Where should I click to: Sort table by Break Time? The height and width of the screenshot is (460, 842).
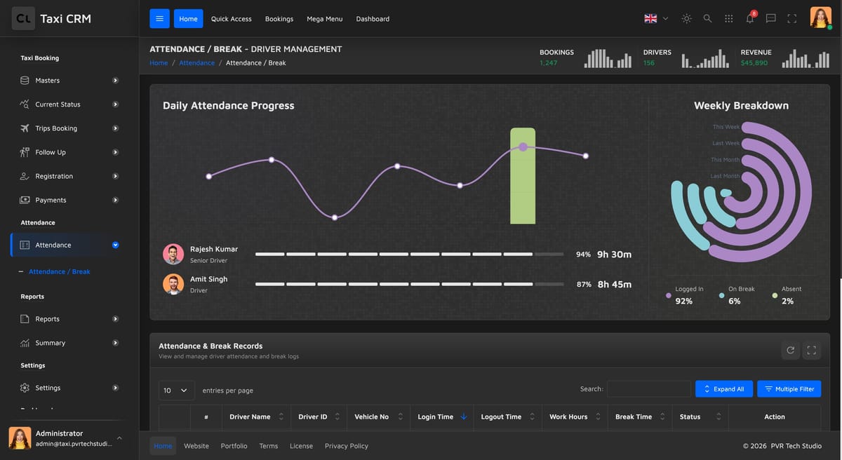point(640,417)
